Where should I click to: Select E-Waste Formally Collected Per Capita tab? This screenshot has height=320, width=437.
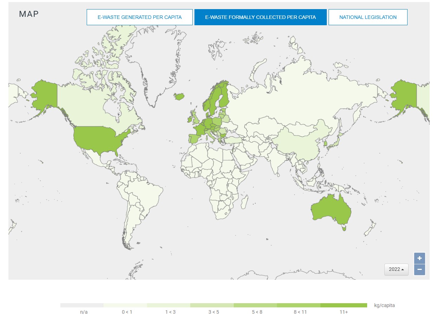click(260, 17)
